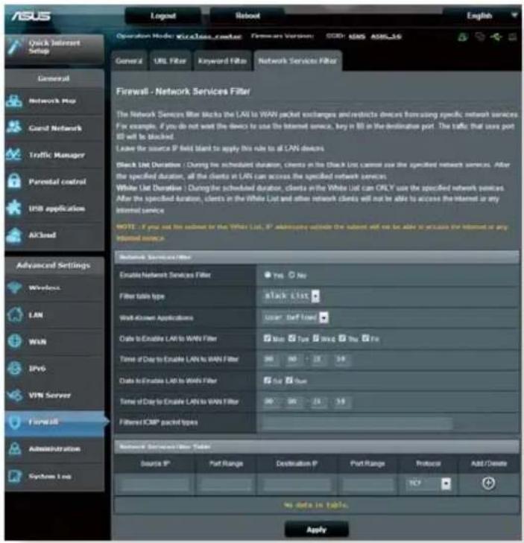The width and height of the screenshot is (524, 543).
Task: Select Yes for Enable Network Services Filter
Action: [x=268, y=275]
